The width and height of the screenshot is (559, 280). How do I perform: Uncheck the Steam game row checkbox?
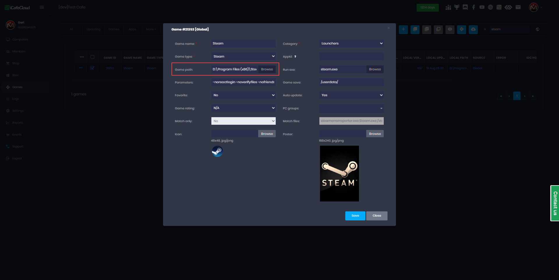click(x=92, y=68)
